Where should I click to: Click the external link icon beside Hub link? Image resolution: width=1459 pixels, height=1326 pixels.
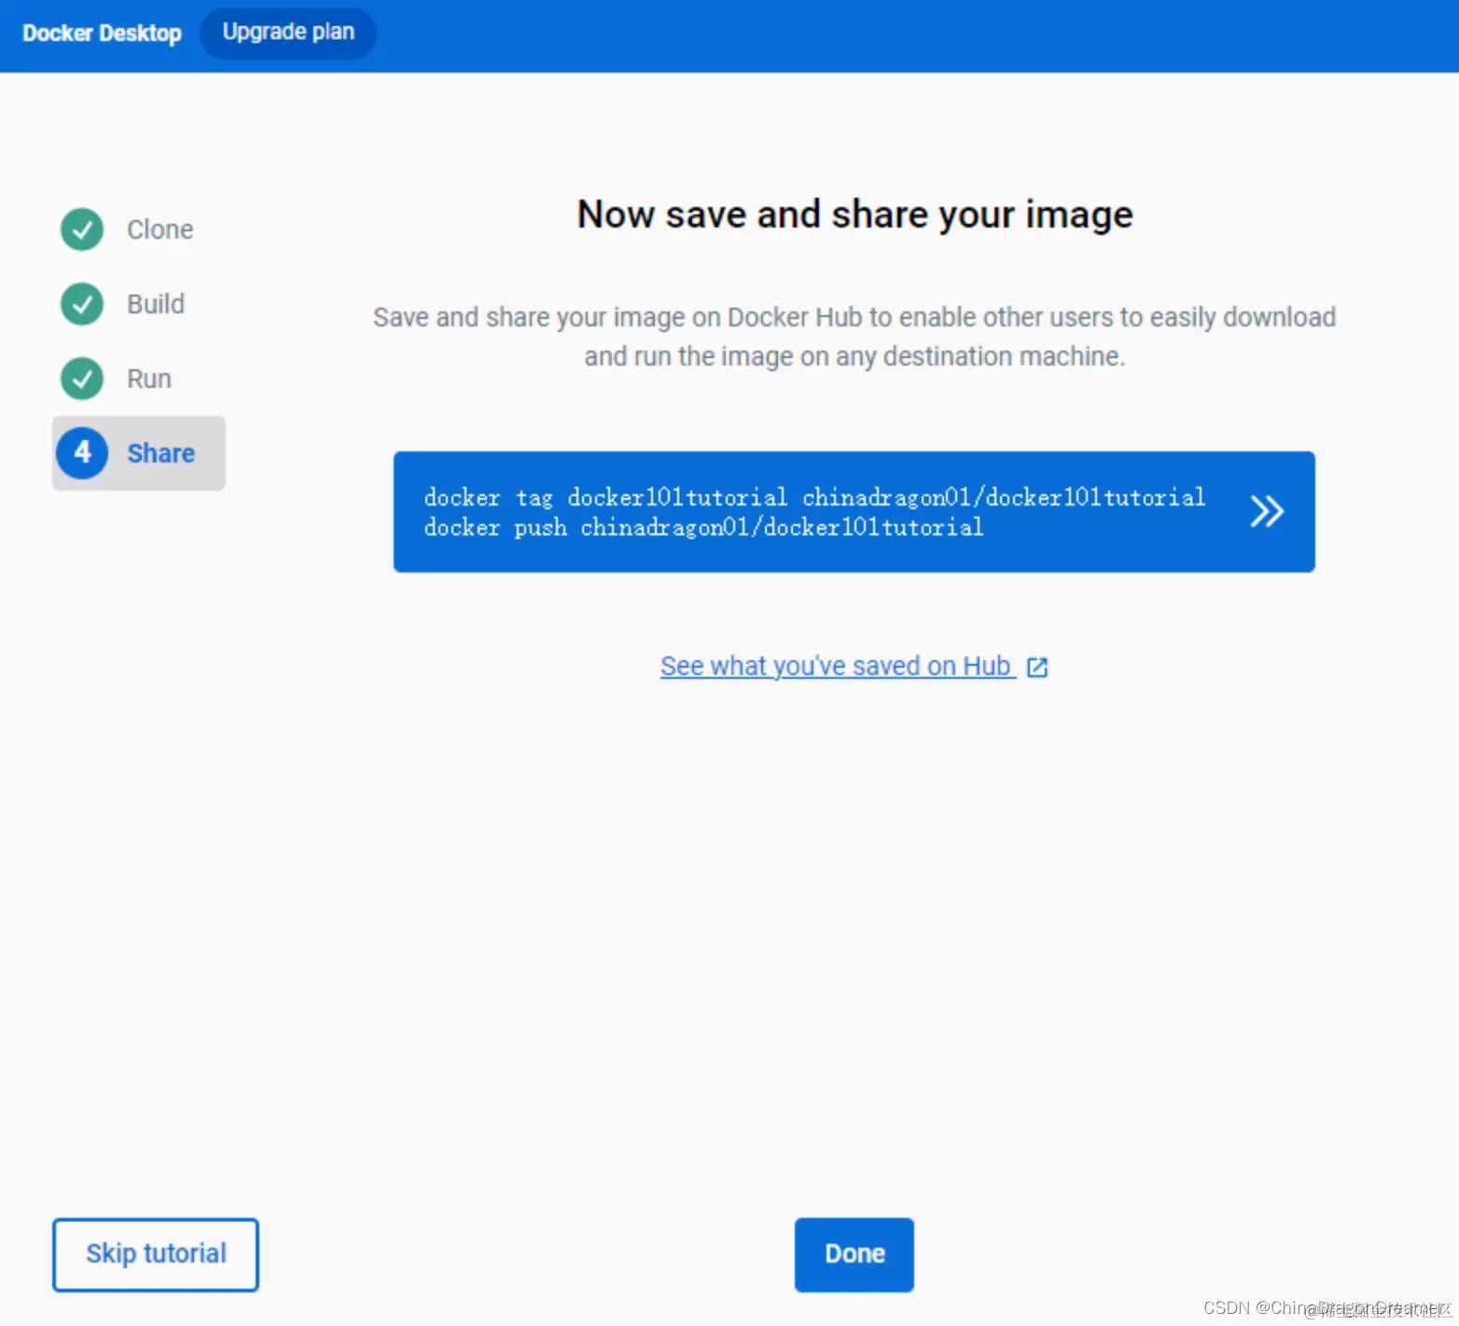point(1037,668)
